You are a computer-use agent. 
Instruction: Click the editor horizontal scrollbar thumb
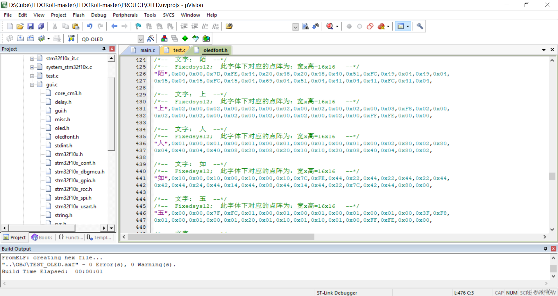click(x=221, y=237)
